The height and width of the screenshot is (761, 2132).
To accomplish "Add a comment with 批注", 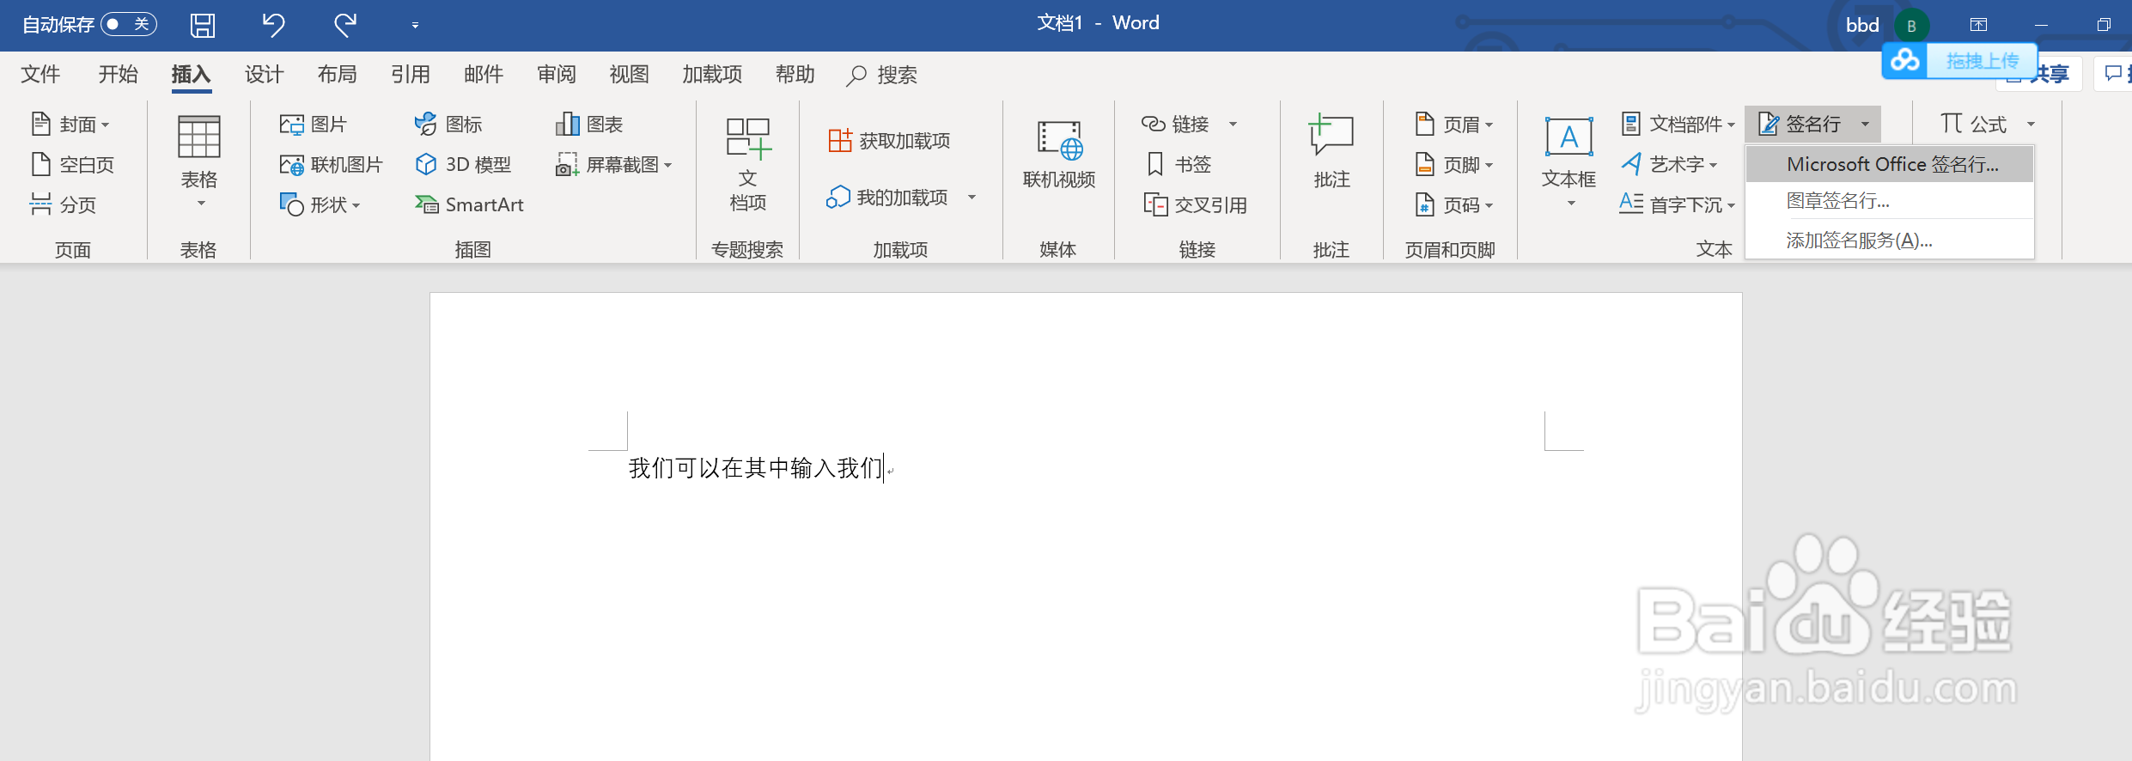I will [1331, 153].
